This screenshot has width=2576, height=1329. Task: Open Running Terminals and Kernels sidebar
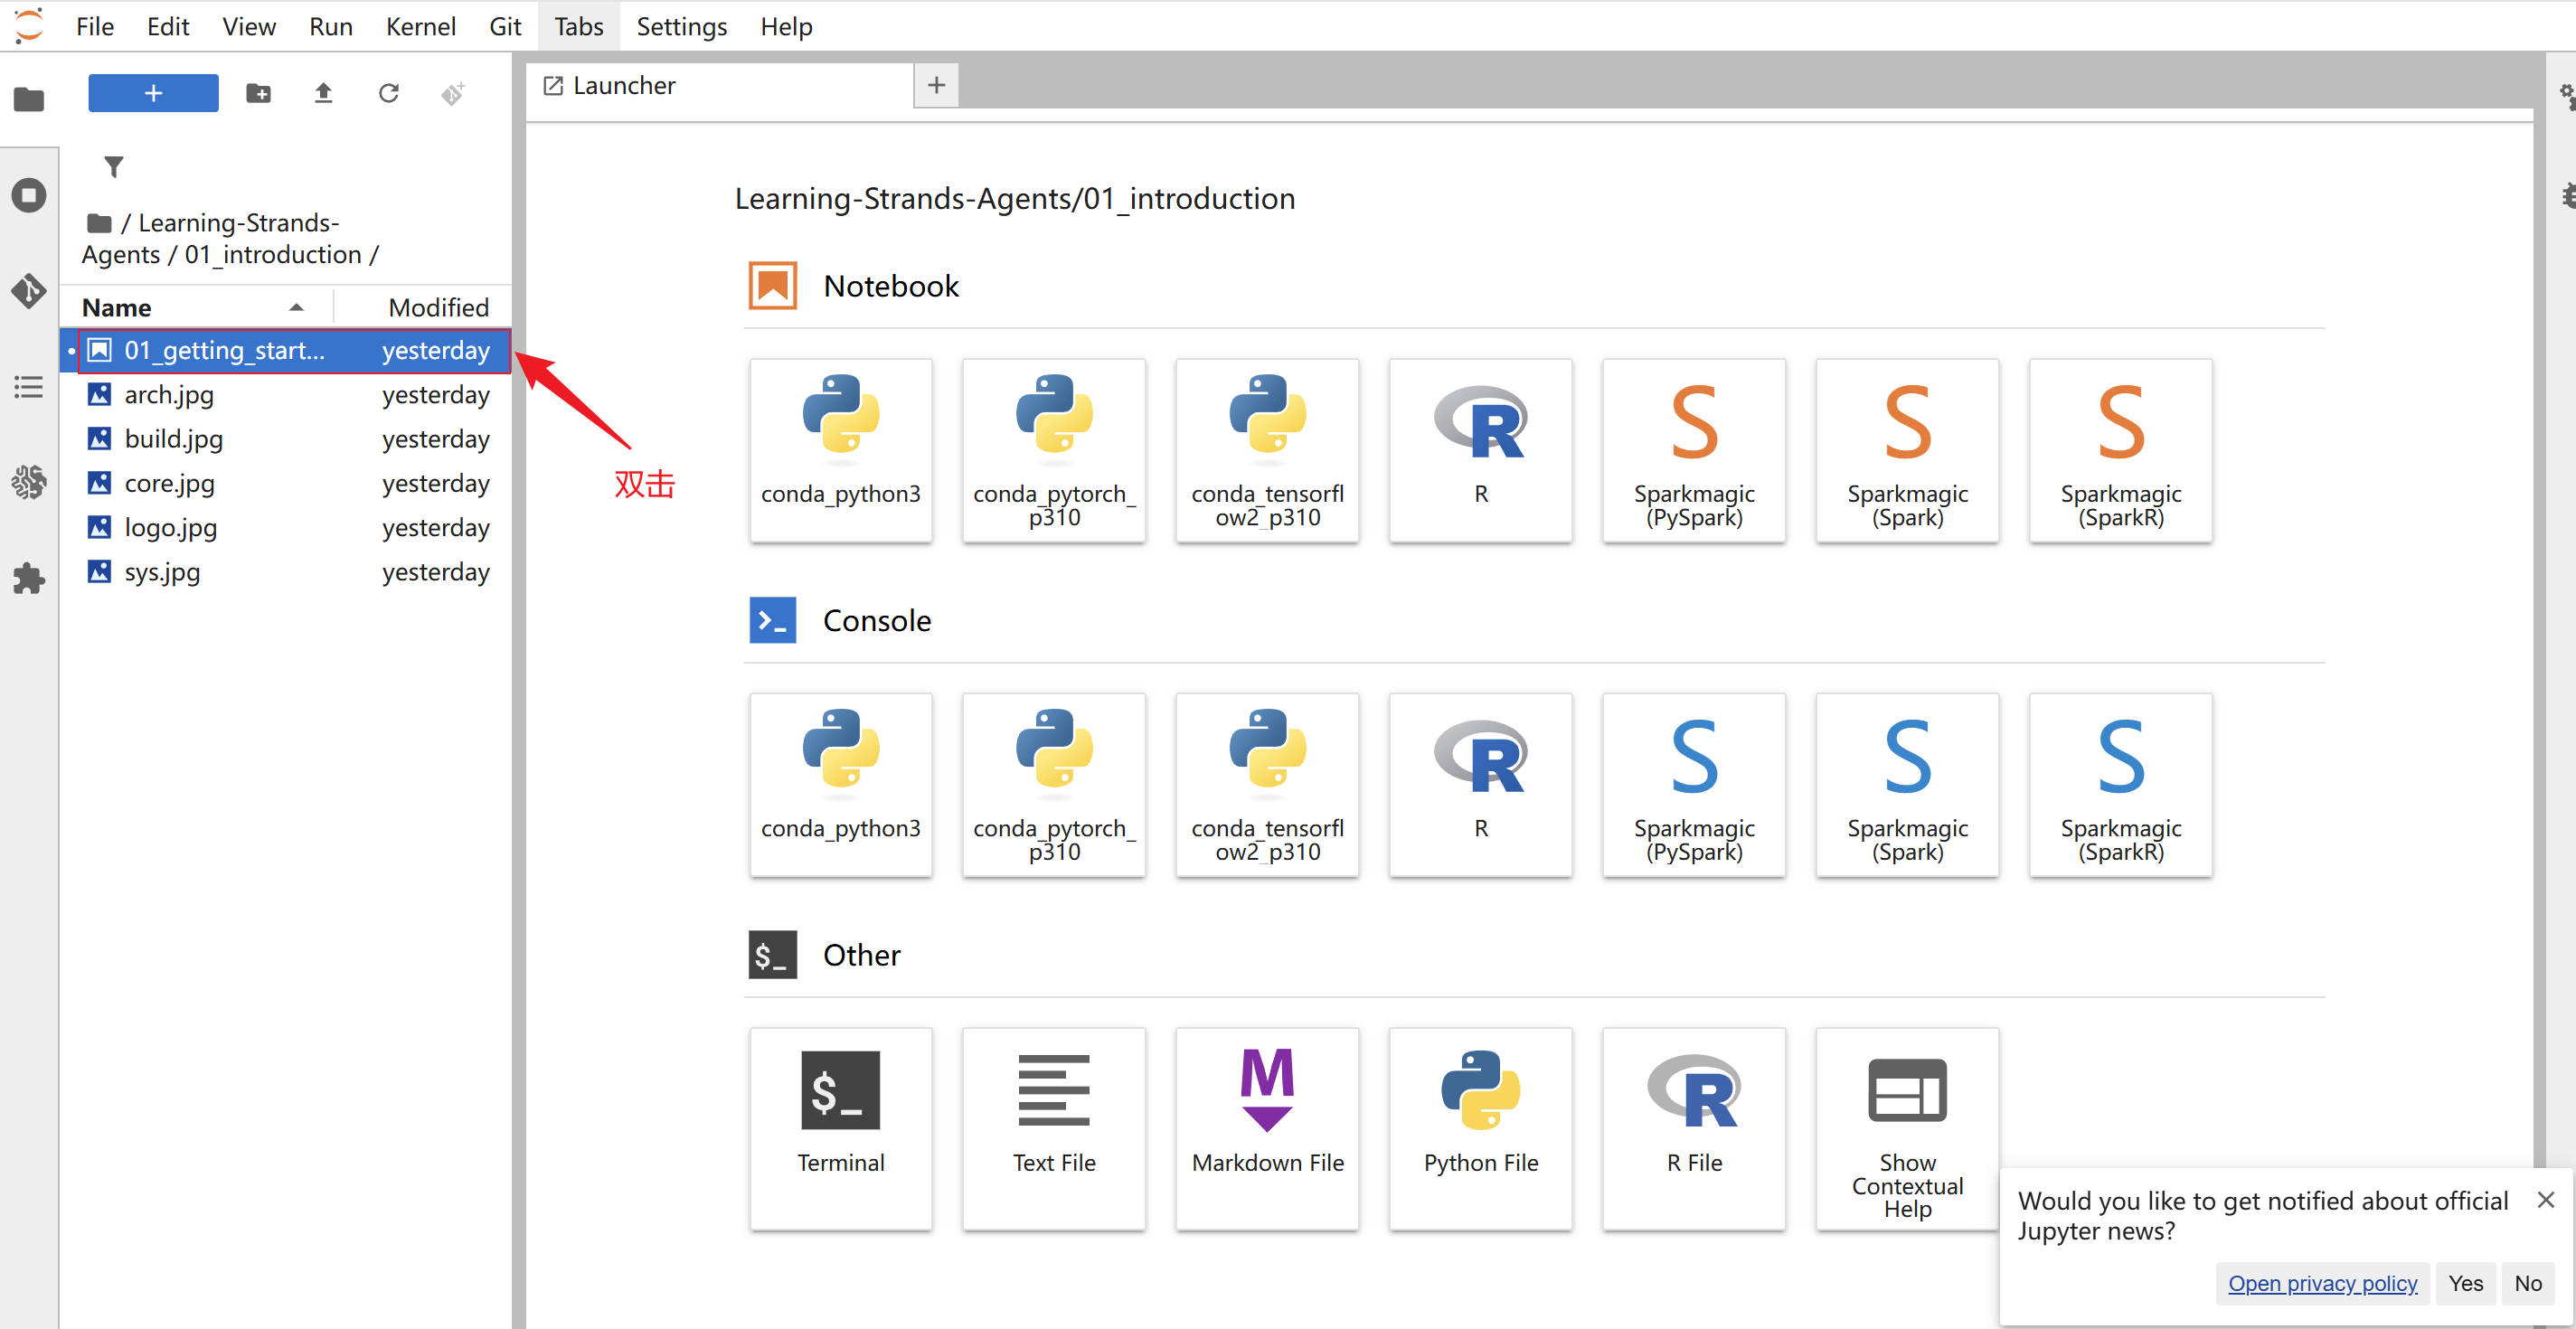(x=29, y=195)
